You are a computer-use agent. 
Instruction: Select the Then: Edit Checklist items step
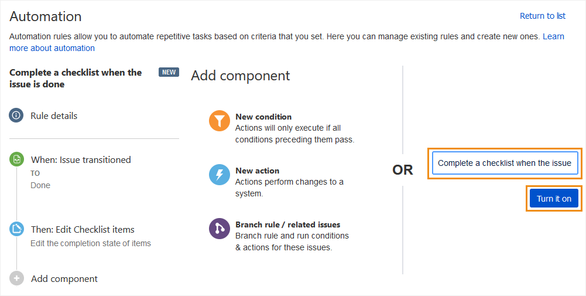[x=83, y=229]
